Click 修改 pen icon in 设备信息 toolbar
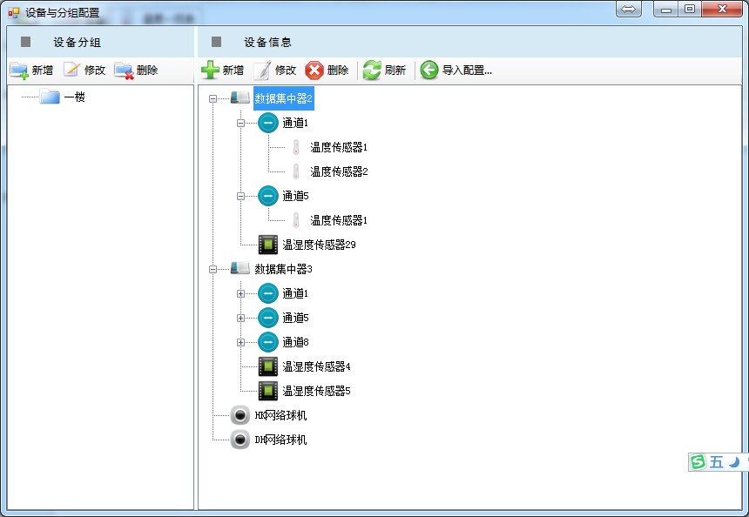Image resolution: width=749 pixels, height=517 pixels. pyautogui.click(x=262, y=70)
